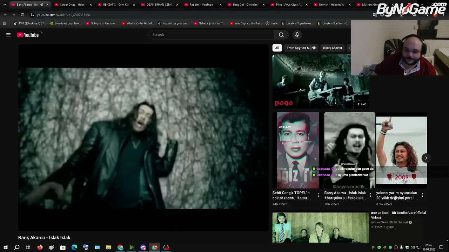The height and width of the screenshot is (252, 449).
Task: Open Create a Superheroe... bookmark
Action: click(x=297, y=23)
